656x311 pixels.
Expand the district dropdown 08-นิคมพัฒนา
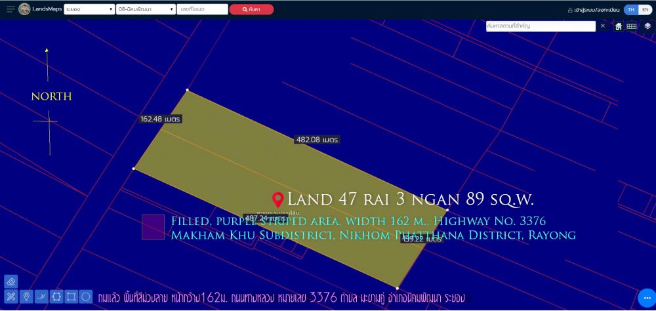click(x=145, y=10)
